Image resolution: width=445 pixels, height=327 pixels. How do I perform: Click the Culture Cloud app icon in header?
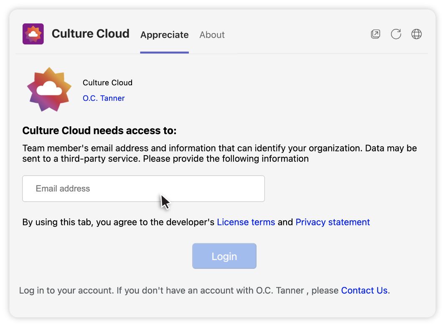(x=33, y=34)
